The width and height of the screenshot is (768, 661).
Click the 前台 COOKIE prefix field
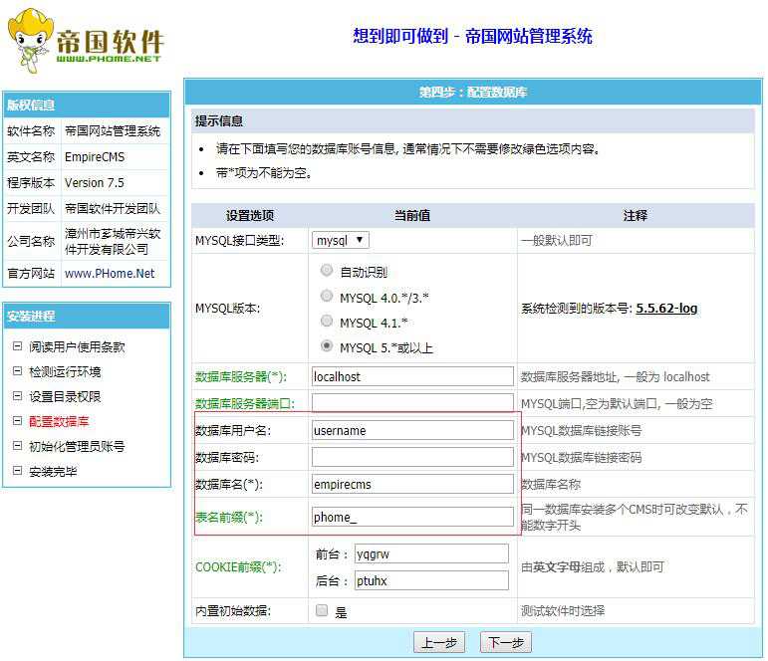[x=431, y=554]
